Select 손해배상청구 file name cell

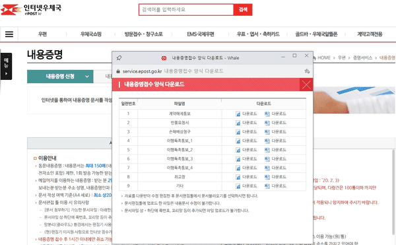point(180,132)
